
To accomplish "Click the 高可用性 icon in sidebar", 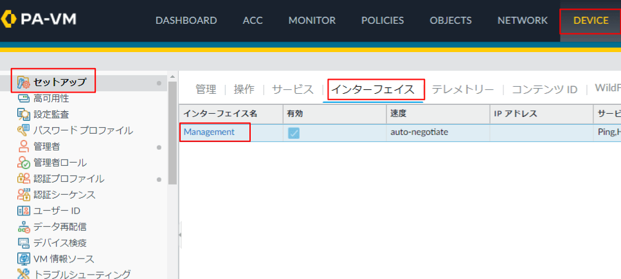I will pos(24,98).
